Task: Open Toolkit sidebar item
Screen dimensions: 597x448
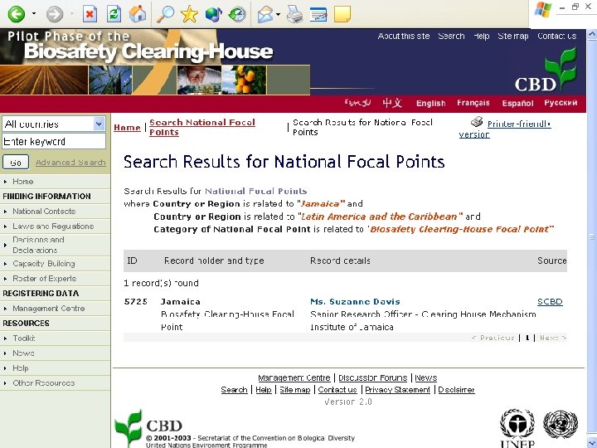Action: pyautogui.click(x=23, y=338)
